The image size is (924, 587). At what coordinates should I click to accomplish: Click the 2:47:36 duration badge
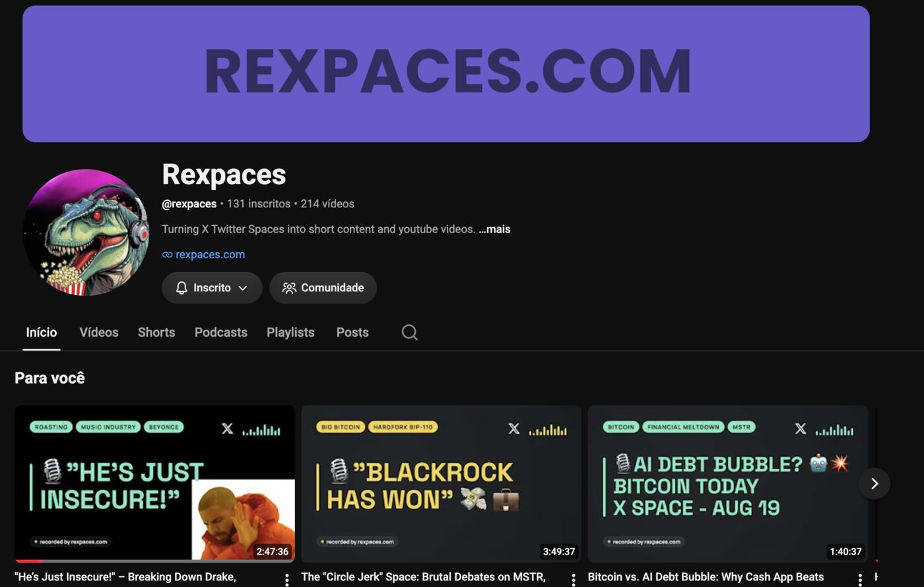pos(273,551)
